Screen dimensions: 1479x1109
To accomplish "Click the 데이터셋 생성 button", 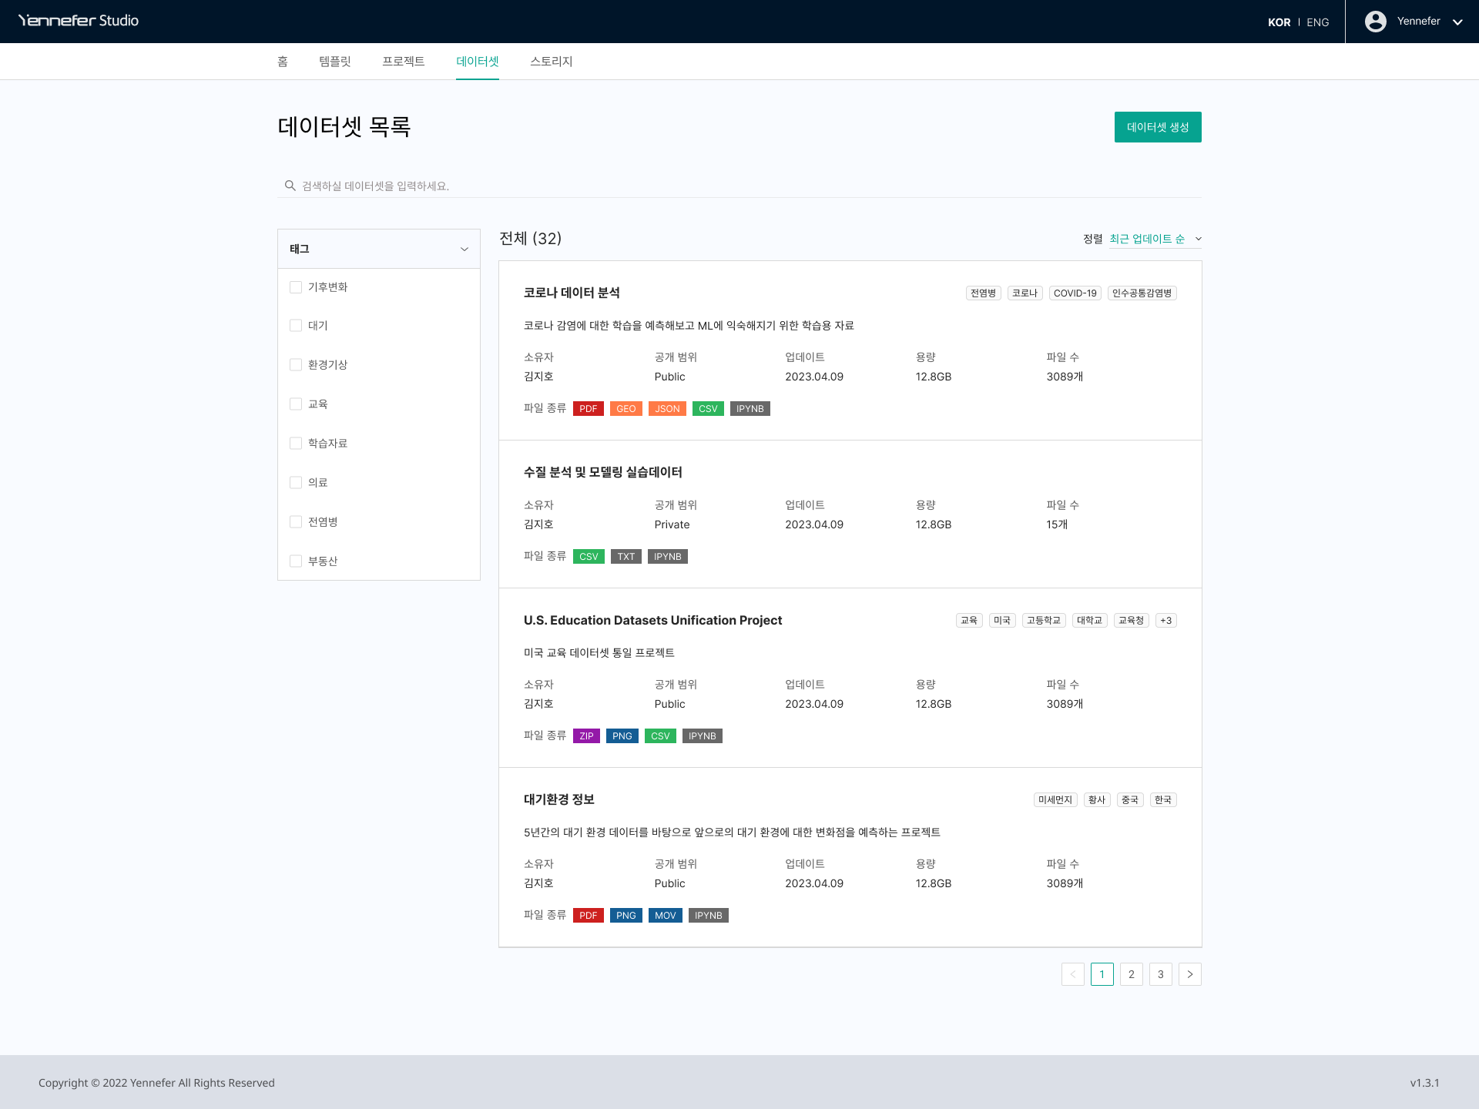I will pyautogui.click(x=1157, y=127).
